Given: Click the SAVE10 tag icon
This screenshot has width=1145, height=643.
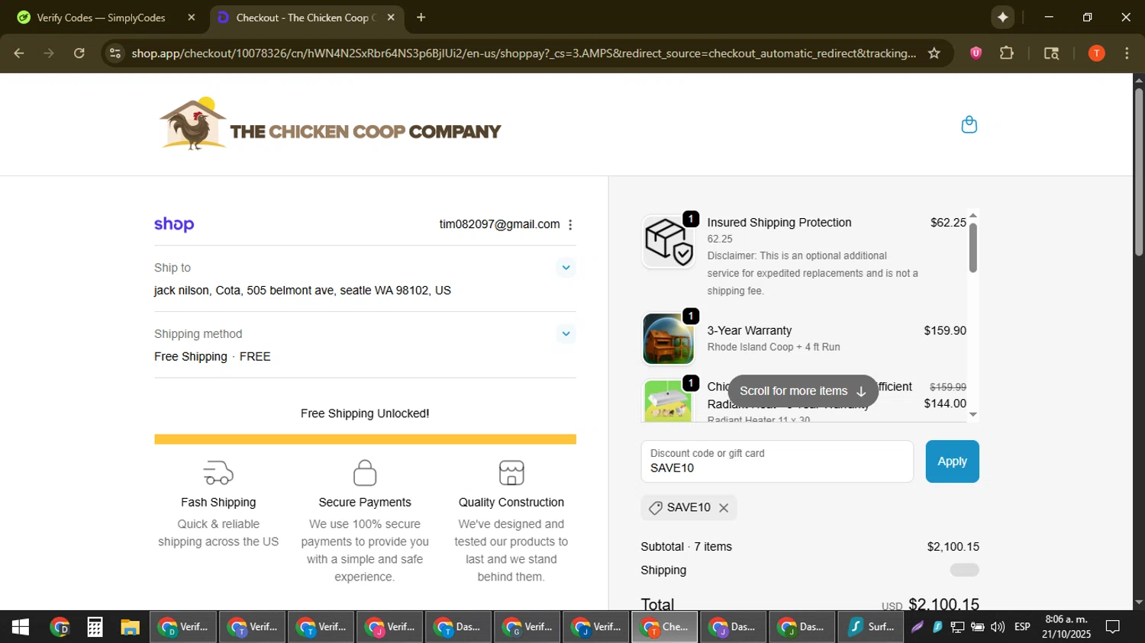Looking at the screenshot, I should 655,508.
